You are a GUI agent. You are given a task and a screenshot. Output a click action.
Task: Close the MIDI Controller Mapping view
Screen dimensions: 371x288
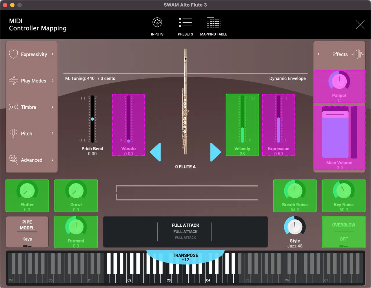point(360,25)
